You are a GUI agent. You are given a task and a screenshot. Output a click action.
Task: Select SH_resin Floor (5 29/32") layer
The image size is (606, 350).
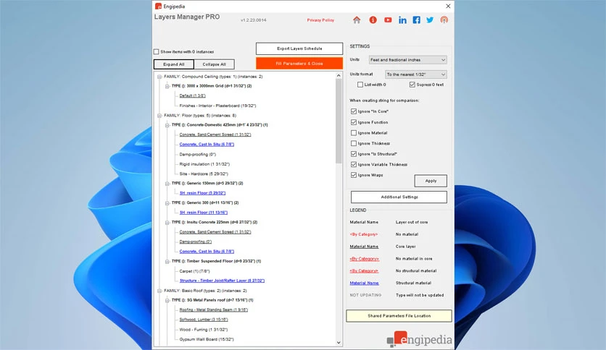(x=202, y=193)
